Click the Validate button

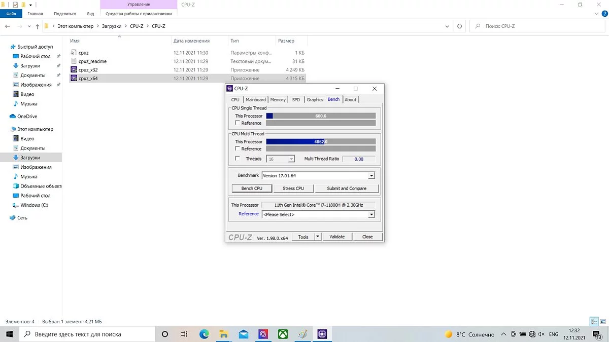pyautogui.click(x=337, y=237)
